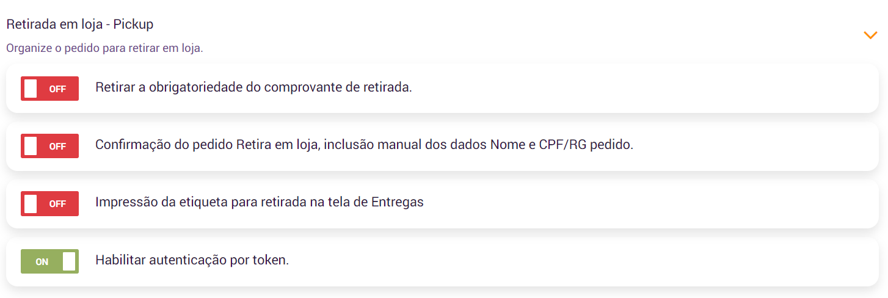The width and height of the screenshot is (888, 298).
Task: Click the OFF text on the comprovante toggle
Action: click(x=57, y=89)
